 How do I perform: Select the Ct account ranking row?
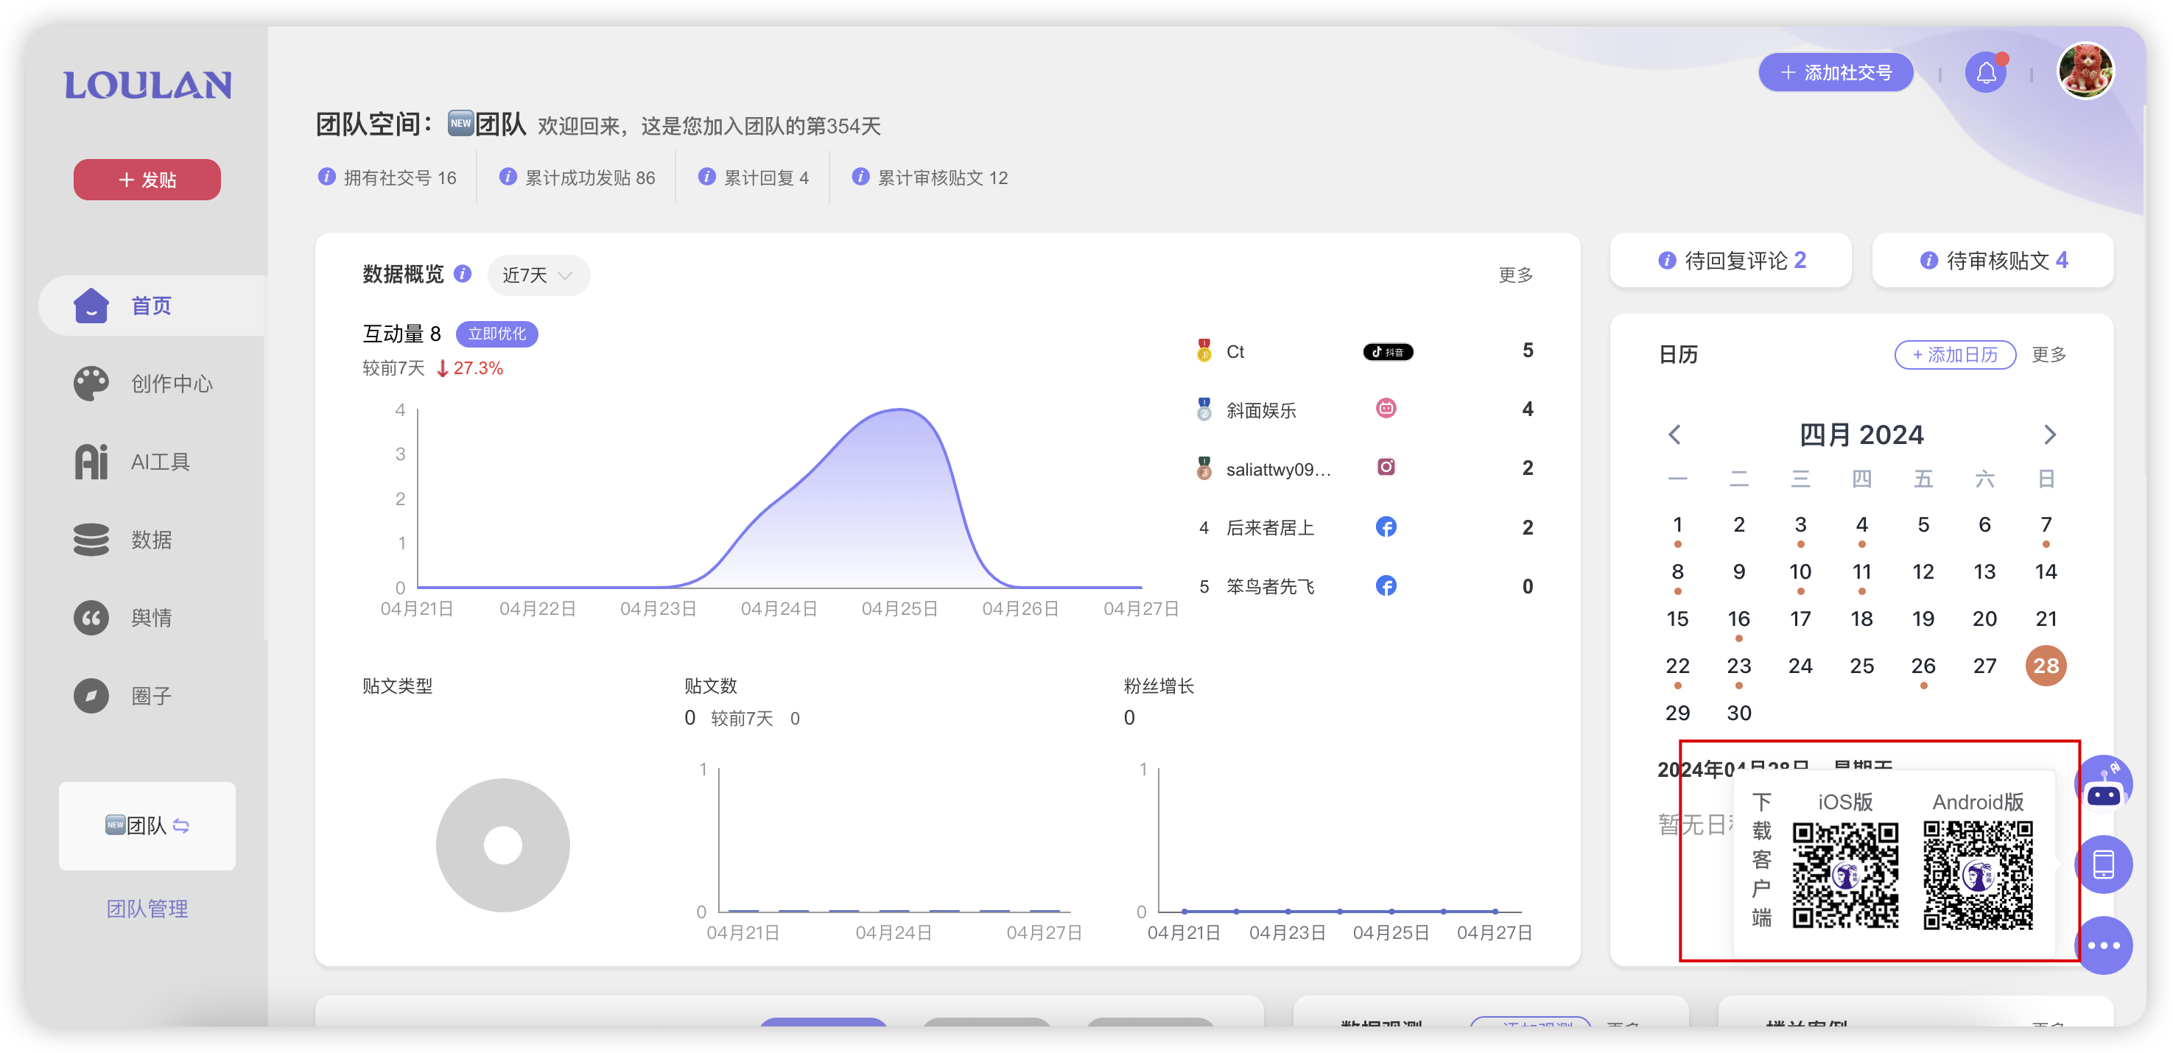pyautogui.click(x=1366, y=351)
